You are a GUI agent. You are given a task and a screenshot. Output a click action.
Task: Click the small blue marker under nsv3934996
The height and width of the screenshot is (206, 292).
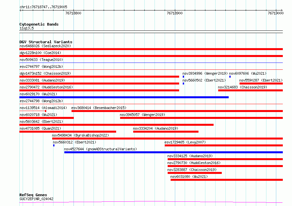click(183, 77)
